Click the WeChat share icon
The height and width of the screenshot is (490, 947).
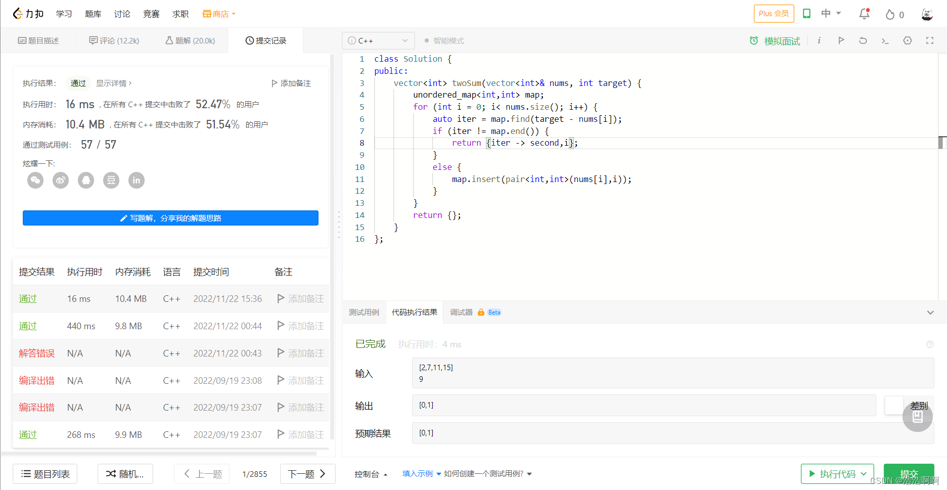(x=35, y=180)
